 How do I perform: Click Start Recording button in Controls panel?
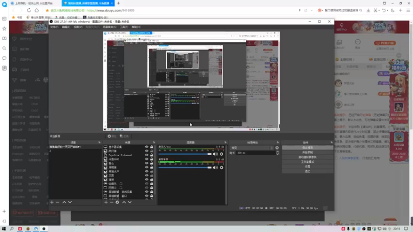coord(307,152)
